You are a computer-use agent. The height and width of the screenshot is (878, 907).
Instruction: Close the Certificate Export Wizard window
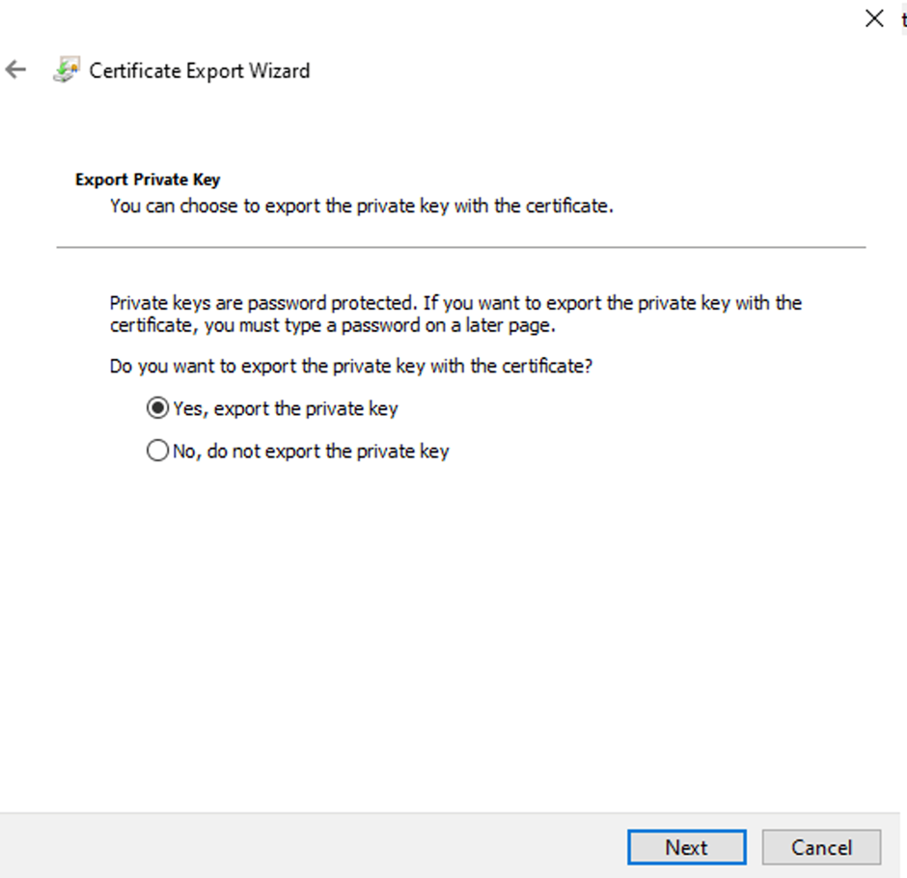pos(874,18)
